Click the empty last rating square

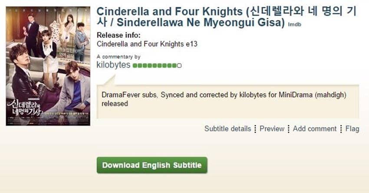click(179, 65)
